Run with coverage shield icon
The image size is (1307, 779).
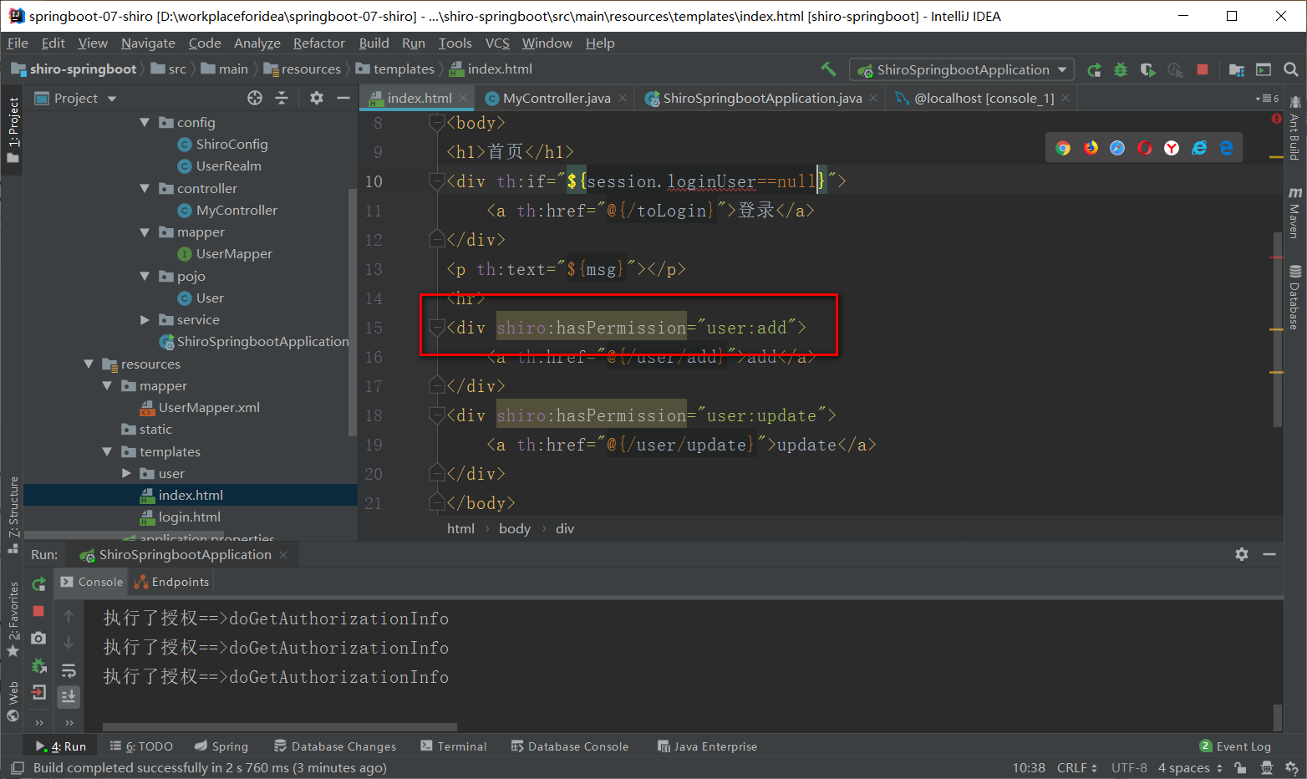1148,70
